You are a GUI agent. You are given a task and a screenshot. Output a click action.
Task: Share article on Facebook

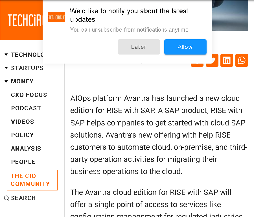coord(197,65)
